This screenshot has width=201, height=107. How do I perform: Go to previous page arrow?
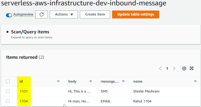coord(160,69)
